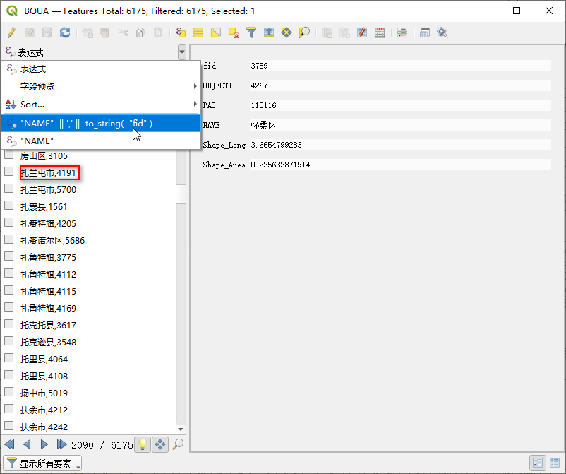The width and height of the screenshot is (566, 474).
Task: Go to the next feature
Action: [44, 444]
